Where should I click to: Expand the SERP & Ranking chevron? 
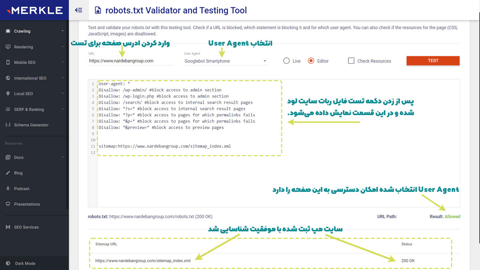pos(62,109)
